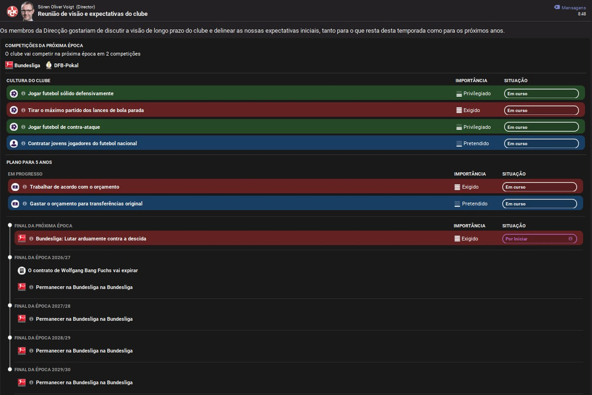592x395 pixels.
Task: Click the Bundesliga competition logo icon
Action: click(9, 65)
